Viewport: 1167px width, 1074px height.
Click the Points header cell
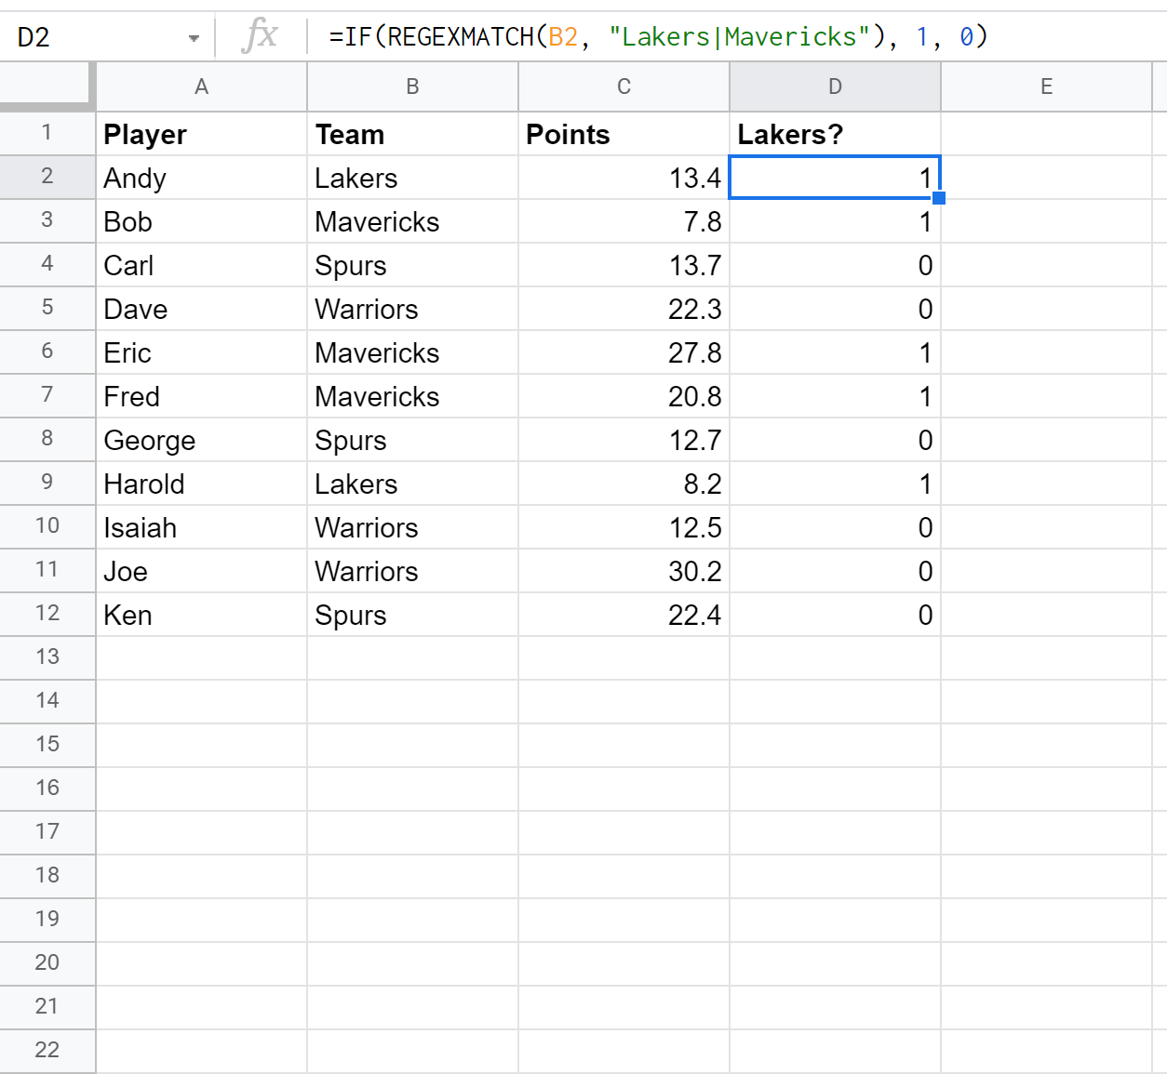(x=624, y=134)
